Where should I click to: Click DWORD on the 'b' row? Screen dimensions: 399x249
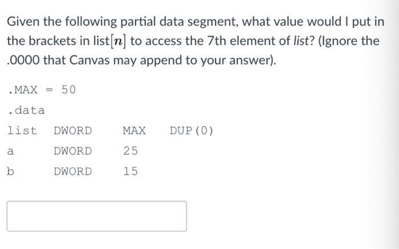click(x=73, y=171)
